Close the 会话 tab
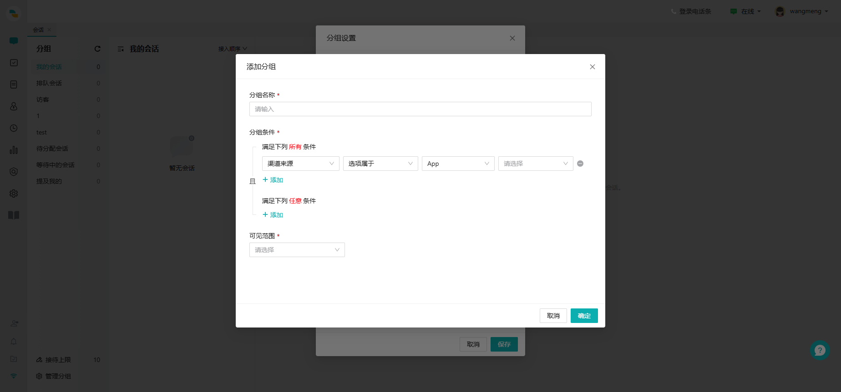The width and height of the screenshot is (841, 392). pos(49,30)
